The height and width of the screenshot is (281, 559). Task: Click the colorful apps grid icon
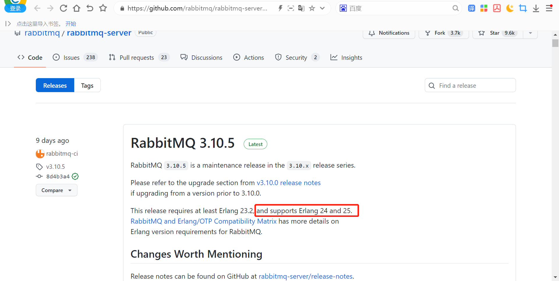(x=484, y=8)
